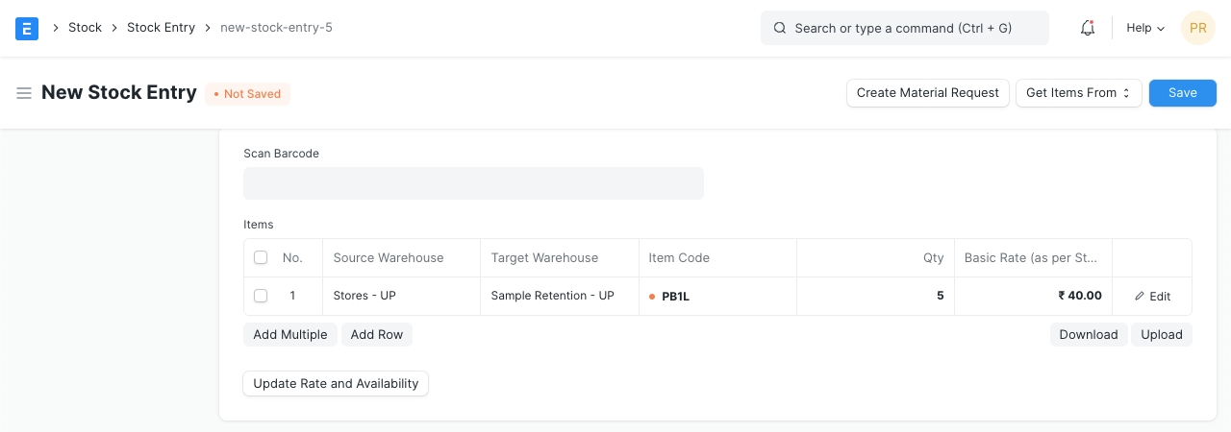The width and height of the screenshot is (1231, 432).
Task: Click Create Material Request button
Action: [927, 93]
